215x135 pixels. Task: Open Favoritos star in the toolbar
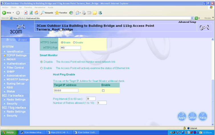(x=61, y=13)
